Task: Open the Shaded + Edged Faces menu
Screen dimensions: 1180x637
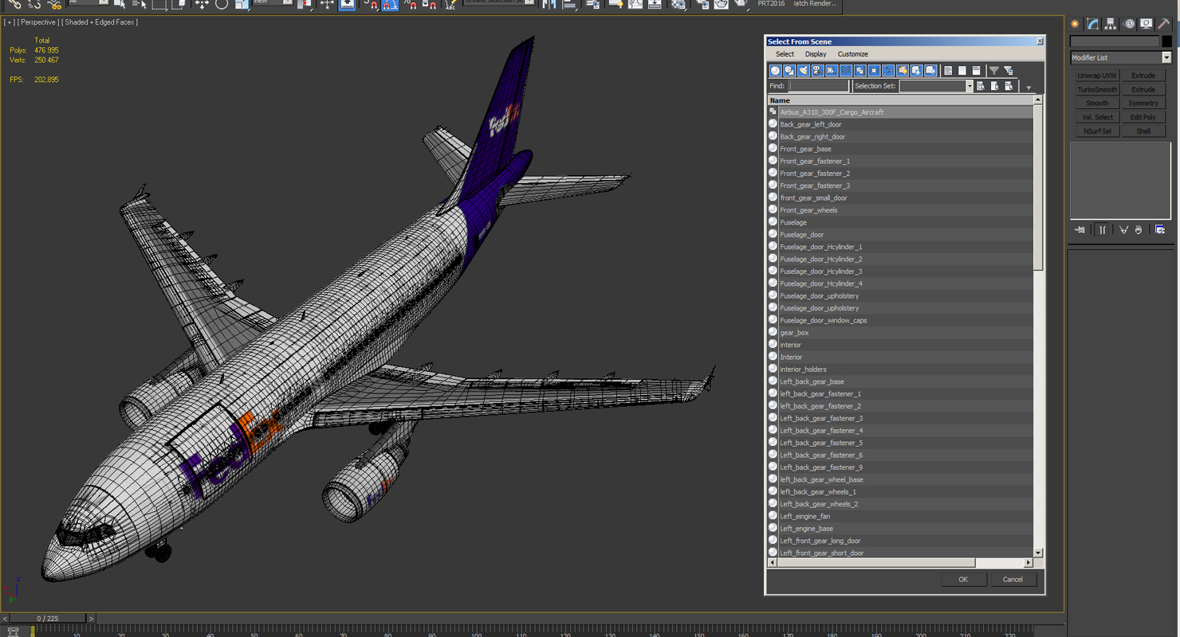Action: tap(100, 22)
